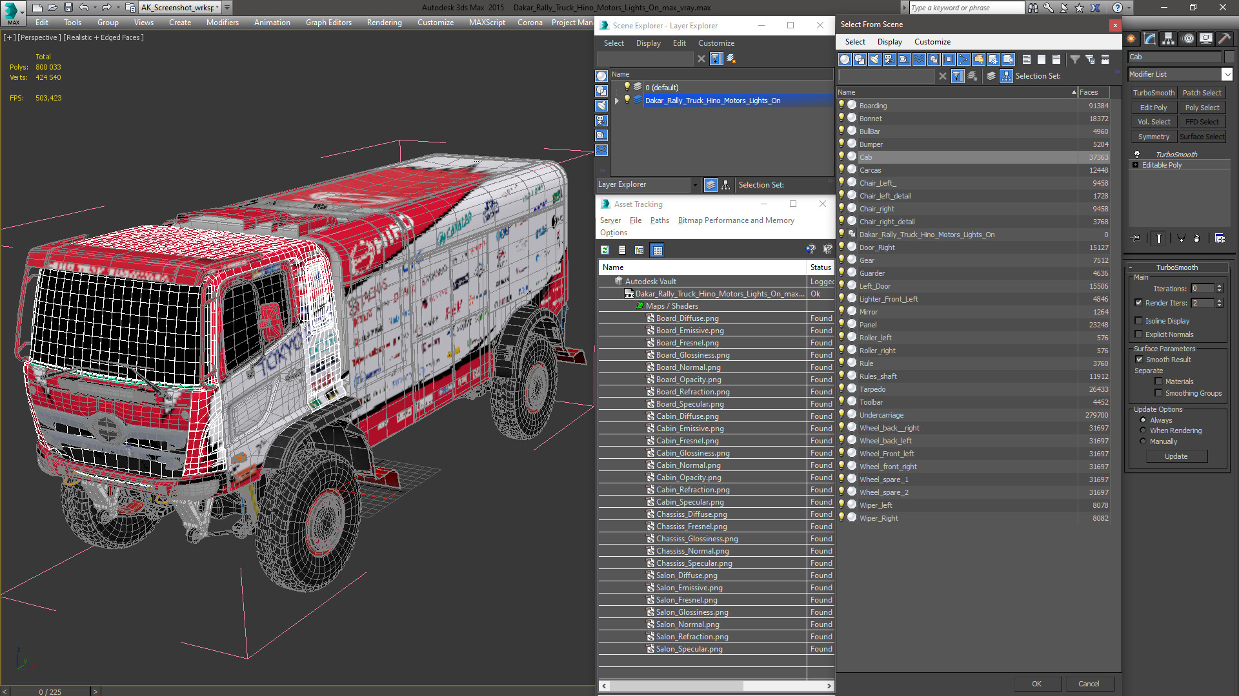
Task: Open the Hierarchy command panel tab
Action: coord(1169,39)
